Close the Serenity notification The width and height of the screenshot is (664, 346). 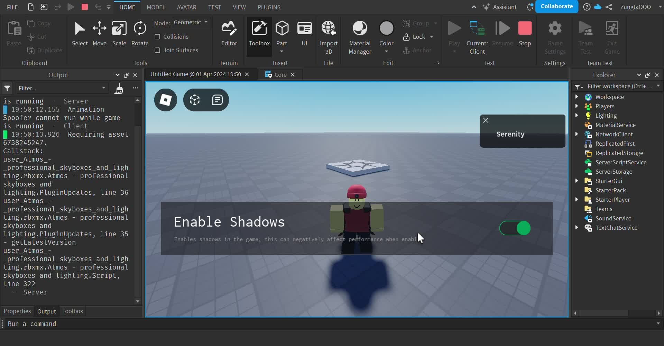[485, 120]
